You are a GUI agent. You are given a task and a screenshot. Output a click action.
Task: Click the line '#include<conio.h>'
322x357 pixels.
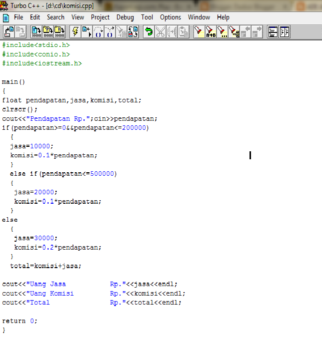36,54
